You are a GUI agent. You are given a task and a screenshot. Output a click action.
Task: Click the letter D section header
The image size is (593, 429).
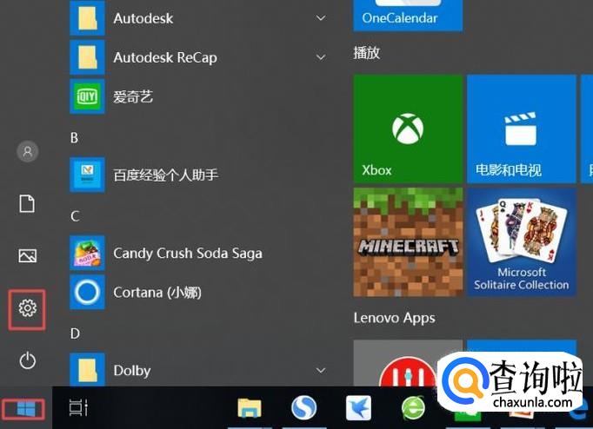75,333
